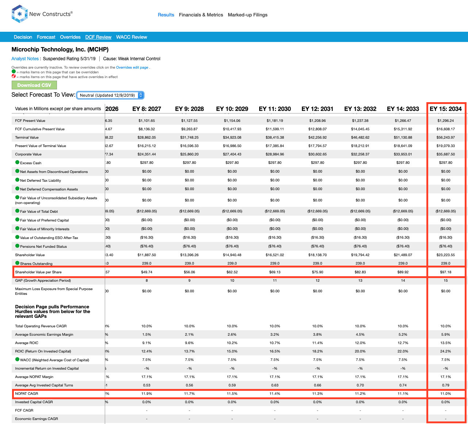The image size is (468, 424).
Task: Click the Corporate Value row label
Action: [x=28, y=154]
